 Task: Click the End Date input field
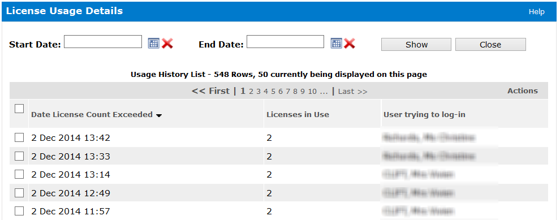[285, 41]
